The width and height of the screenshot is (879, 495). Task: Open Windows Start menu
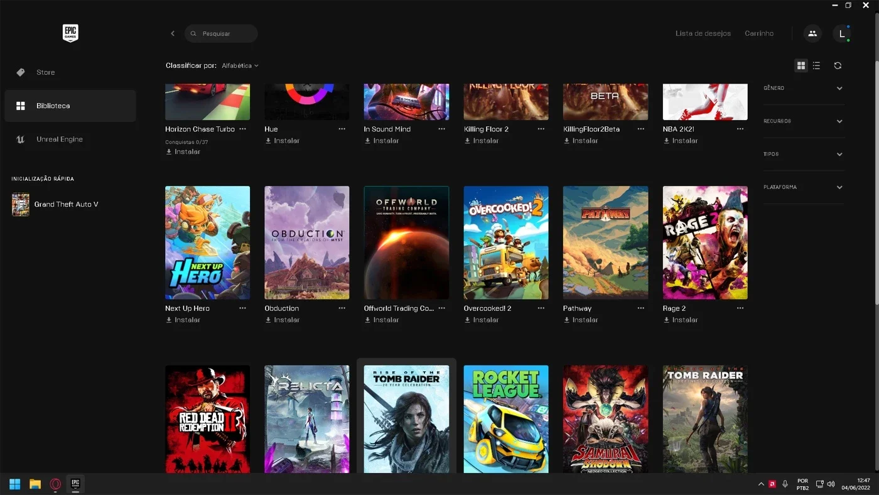click(14, 484)
